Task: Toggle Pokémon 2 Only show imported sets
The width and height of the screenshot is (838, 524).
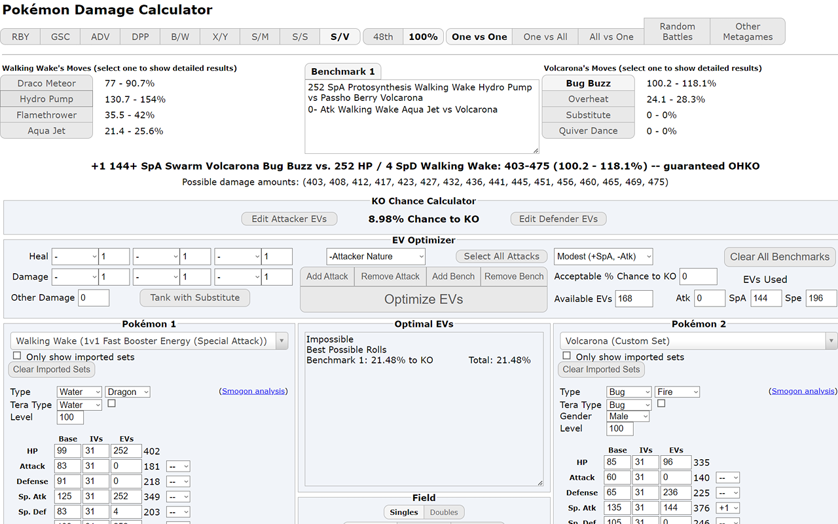Action: (x=567, y=356)
